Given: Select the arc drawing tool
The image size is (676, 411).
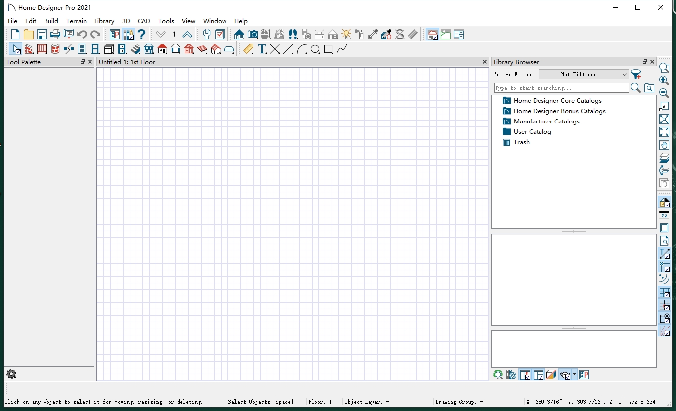Looking at the screenshot, I should (x=302, y=49).
